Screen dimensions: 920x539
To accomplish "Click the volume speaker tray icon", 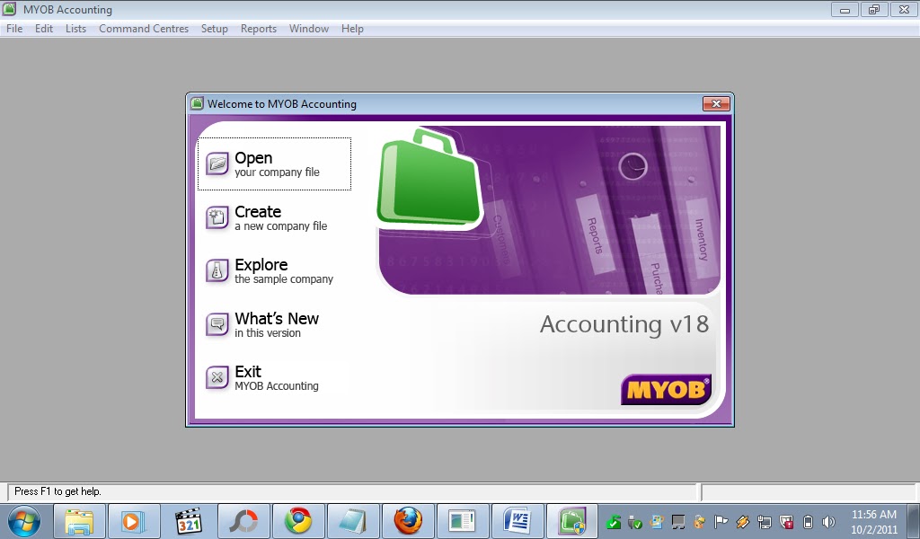I will [x=828, y=521].
